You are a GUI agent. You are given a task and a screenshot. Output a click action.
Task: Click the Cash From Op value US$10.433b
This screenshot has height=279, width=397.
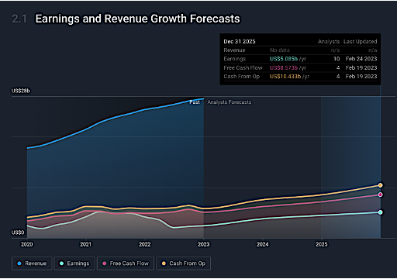coord(285,76)
